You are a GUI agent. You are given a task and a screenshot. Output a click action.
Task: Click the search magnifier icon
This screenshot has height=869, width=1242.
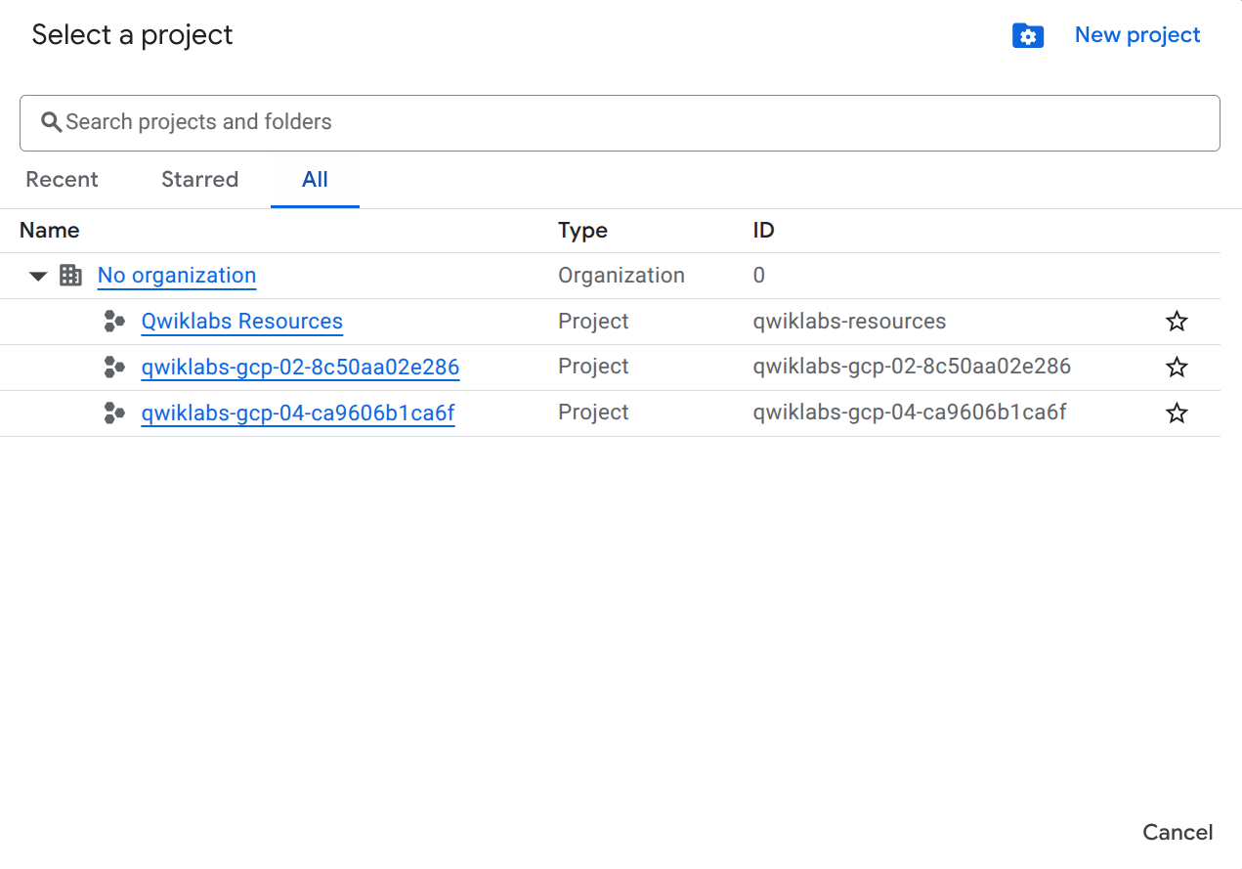pyautogui.click(x=51, y=122)
